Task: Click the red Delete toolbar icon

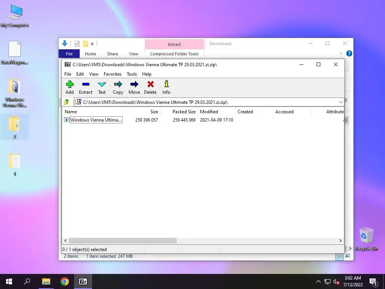Action: (150, 87)
